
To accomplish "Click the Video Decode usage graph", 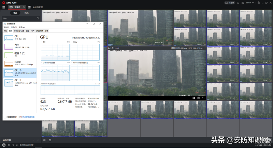I will click(55, 73).
